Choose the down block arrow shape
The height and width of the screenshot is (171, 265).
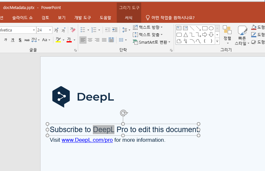211,35
